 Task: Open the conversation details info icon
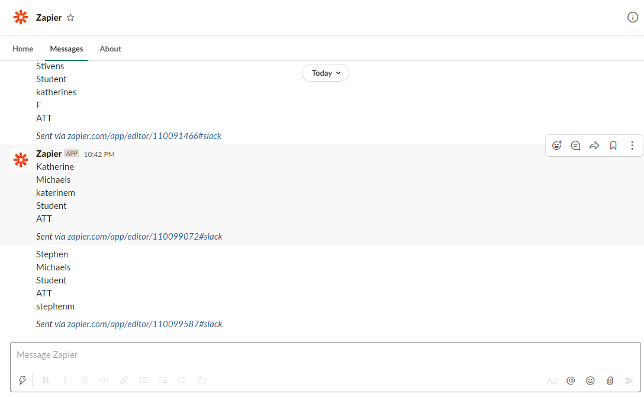click(x=633, y=17)
